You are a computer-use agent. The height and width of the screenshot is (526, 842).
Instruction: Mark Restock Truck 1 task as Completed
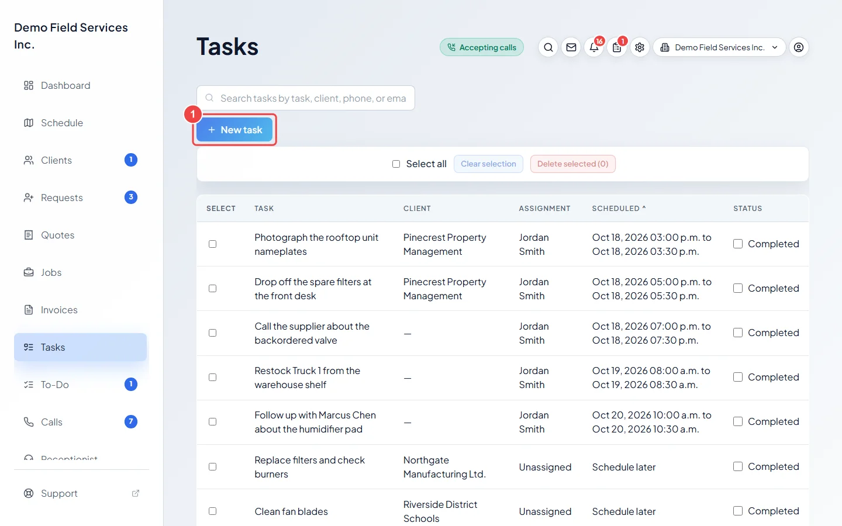click(x=738, y=377)
